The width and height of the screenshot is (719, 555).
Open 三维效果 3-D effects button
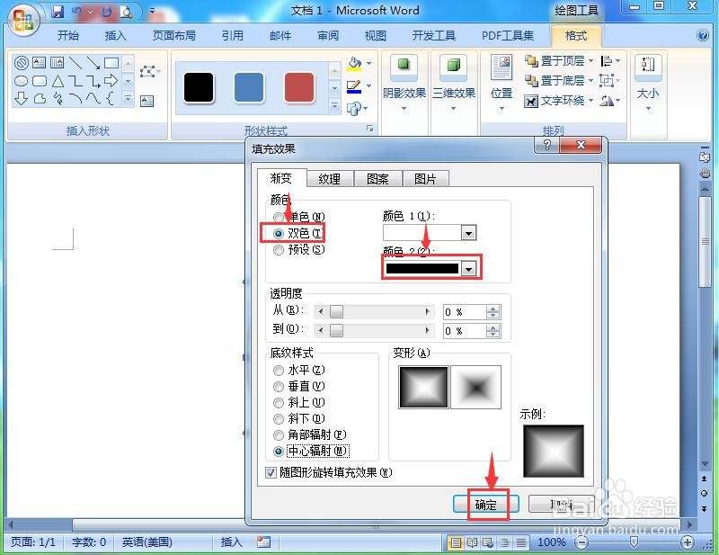(x=454, y=83)
